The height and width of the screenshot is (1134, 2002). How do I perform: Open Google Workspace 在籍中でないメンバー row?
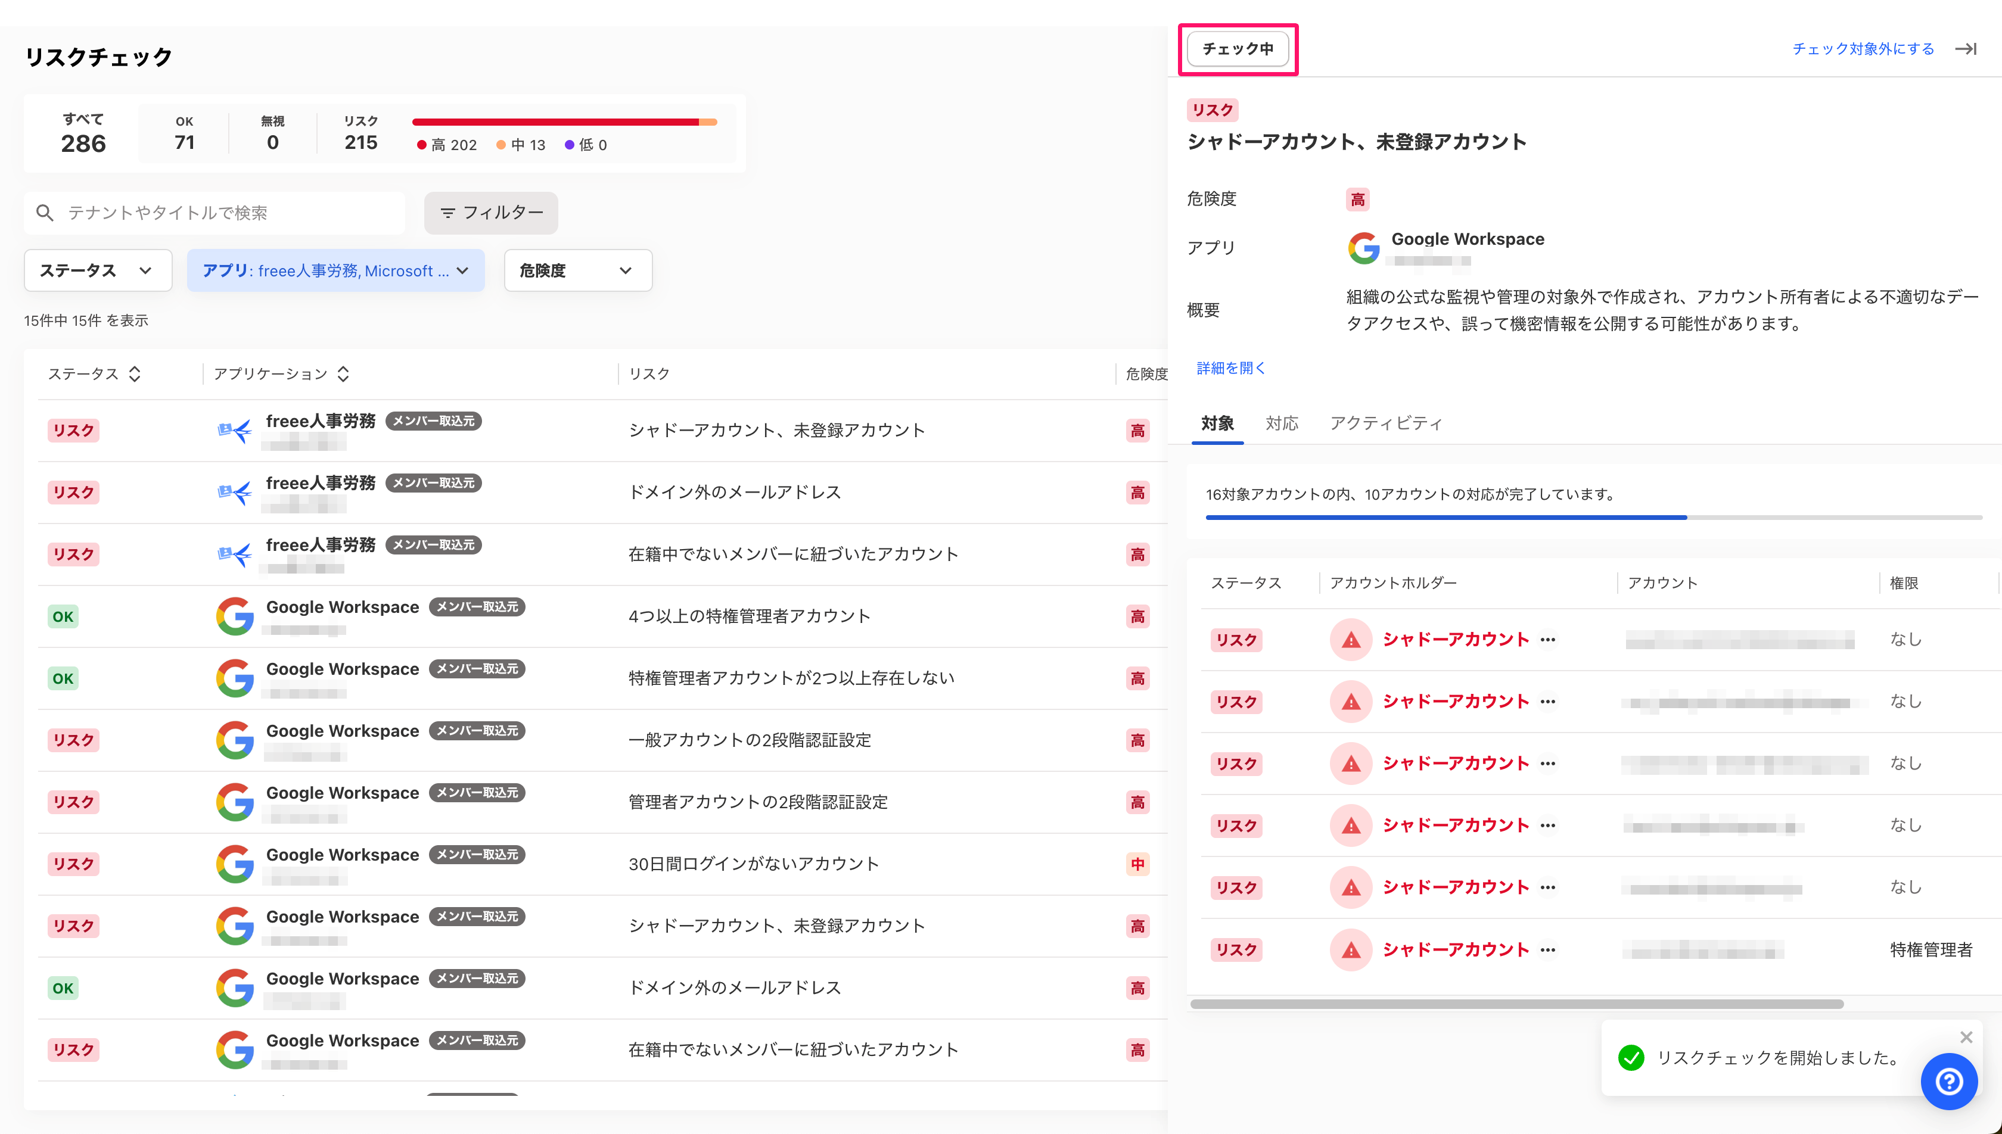(x=602, y=1050)
